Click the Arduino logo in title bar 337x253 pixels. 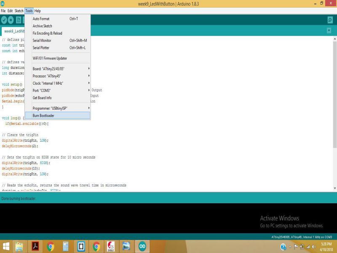[3, 3]
